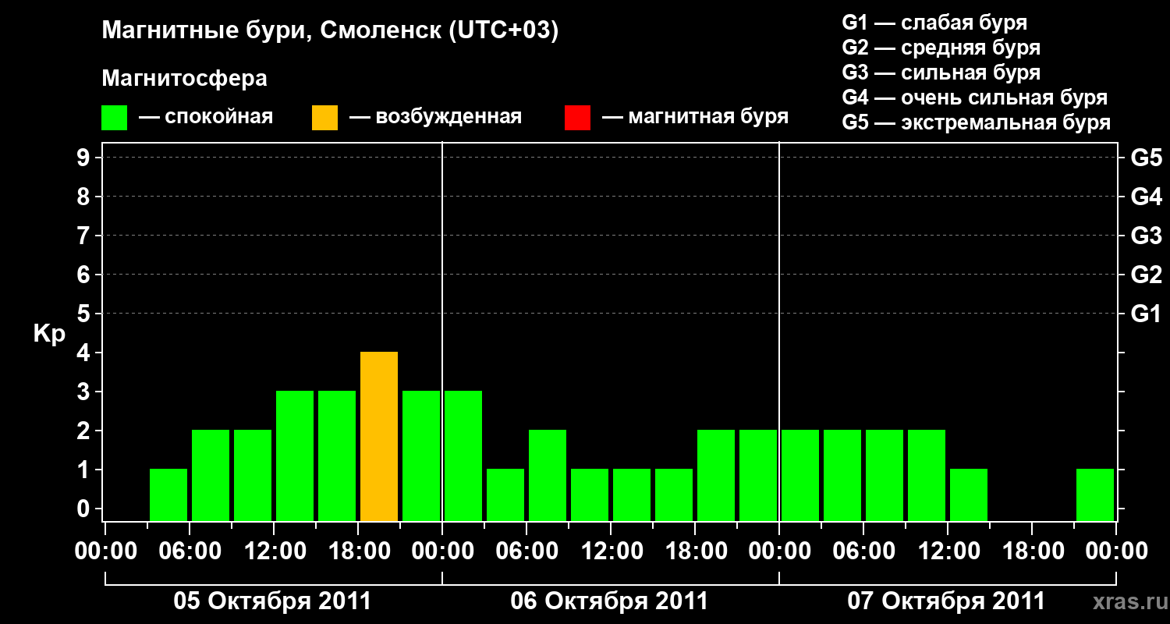Click legend line 'G5 — экстремальная буря'
1170x624 pixels.
click(x=977, y=122)
